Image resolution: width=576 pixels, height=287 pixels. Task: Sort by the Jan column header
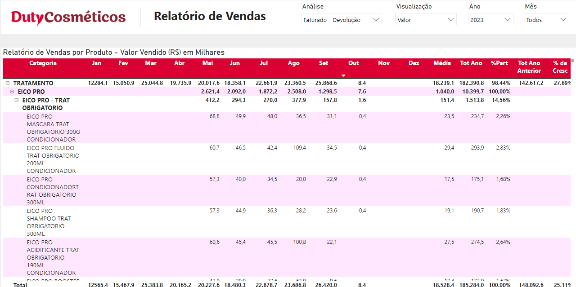point(97,63)
